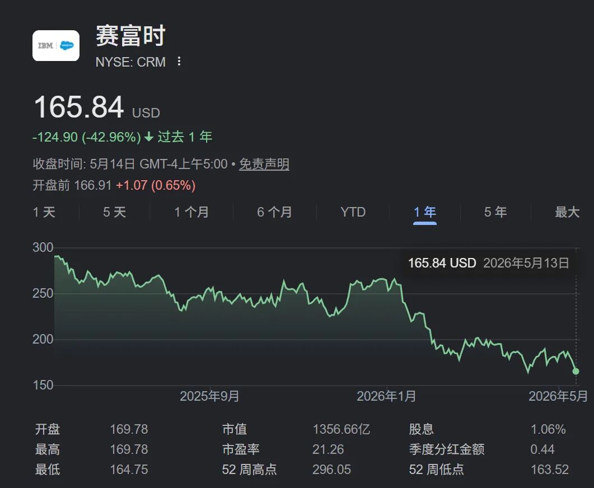
Task: Select the YTD chart range
Action: (x=353, y=212)
